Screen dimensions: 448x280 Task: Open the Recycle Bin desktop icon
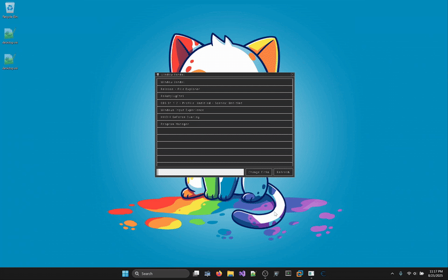pos(10,10)
